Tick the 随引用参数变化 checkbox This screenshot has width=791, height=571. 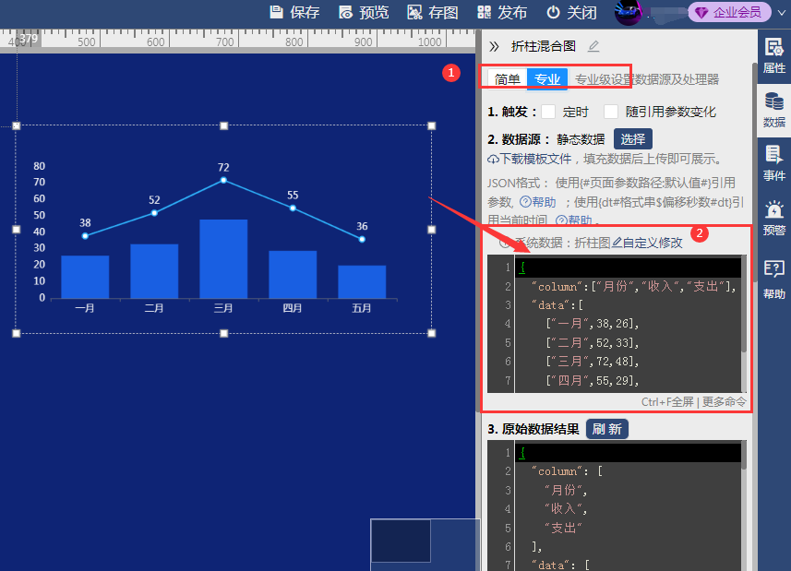click(x=611, y=112)
